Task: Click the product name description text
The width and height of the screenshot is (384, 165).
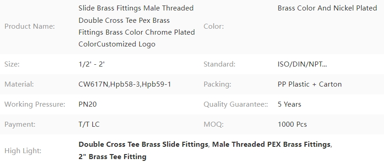Action: click(137, 26)
